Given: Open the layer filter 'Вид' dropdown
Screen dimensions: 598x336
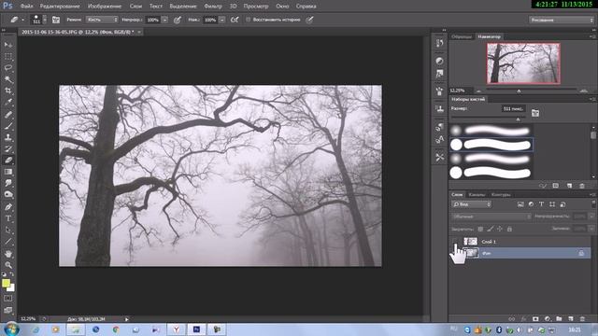Looking at the screenshot, I should 472,204.
